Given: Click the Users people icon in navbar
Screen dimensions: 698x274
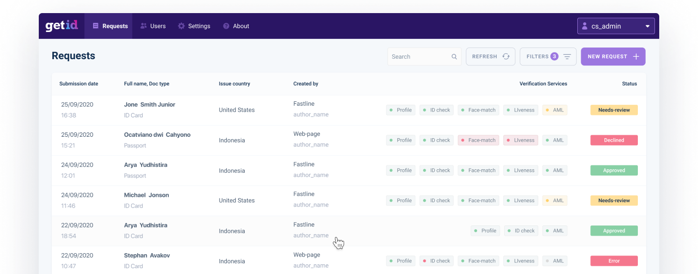Looking at the screenshot, I should 143,26.
